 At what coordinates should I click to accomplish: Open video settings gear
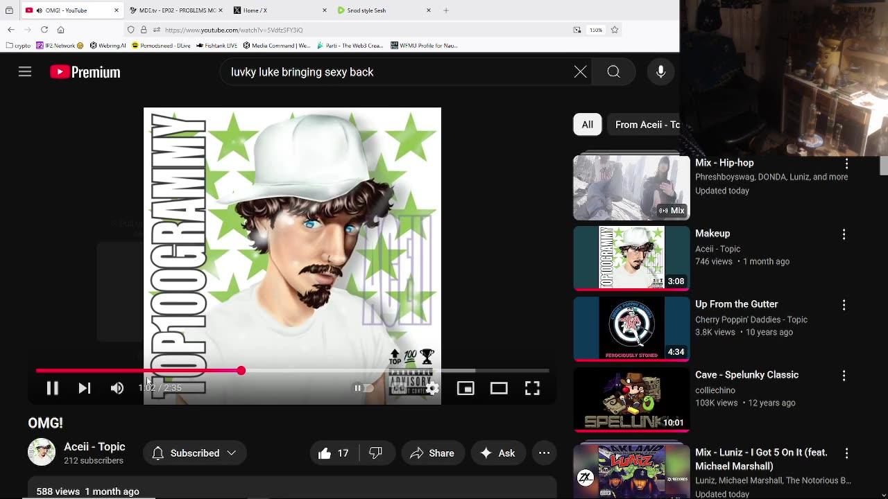(432, 388)
